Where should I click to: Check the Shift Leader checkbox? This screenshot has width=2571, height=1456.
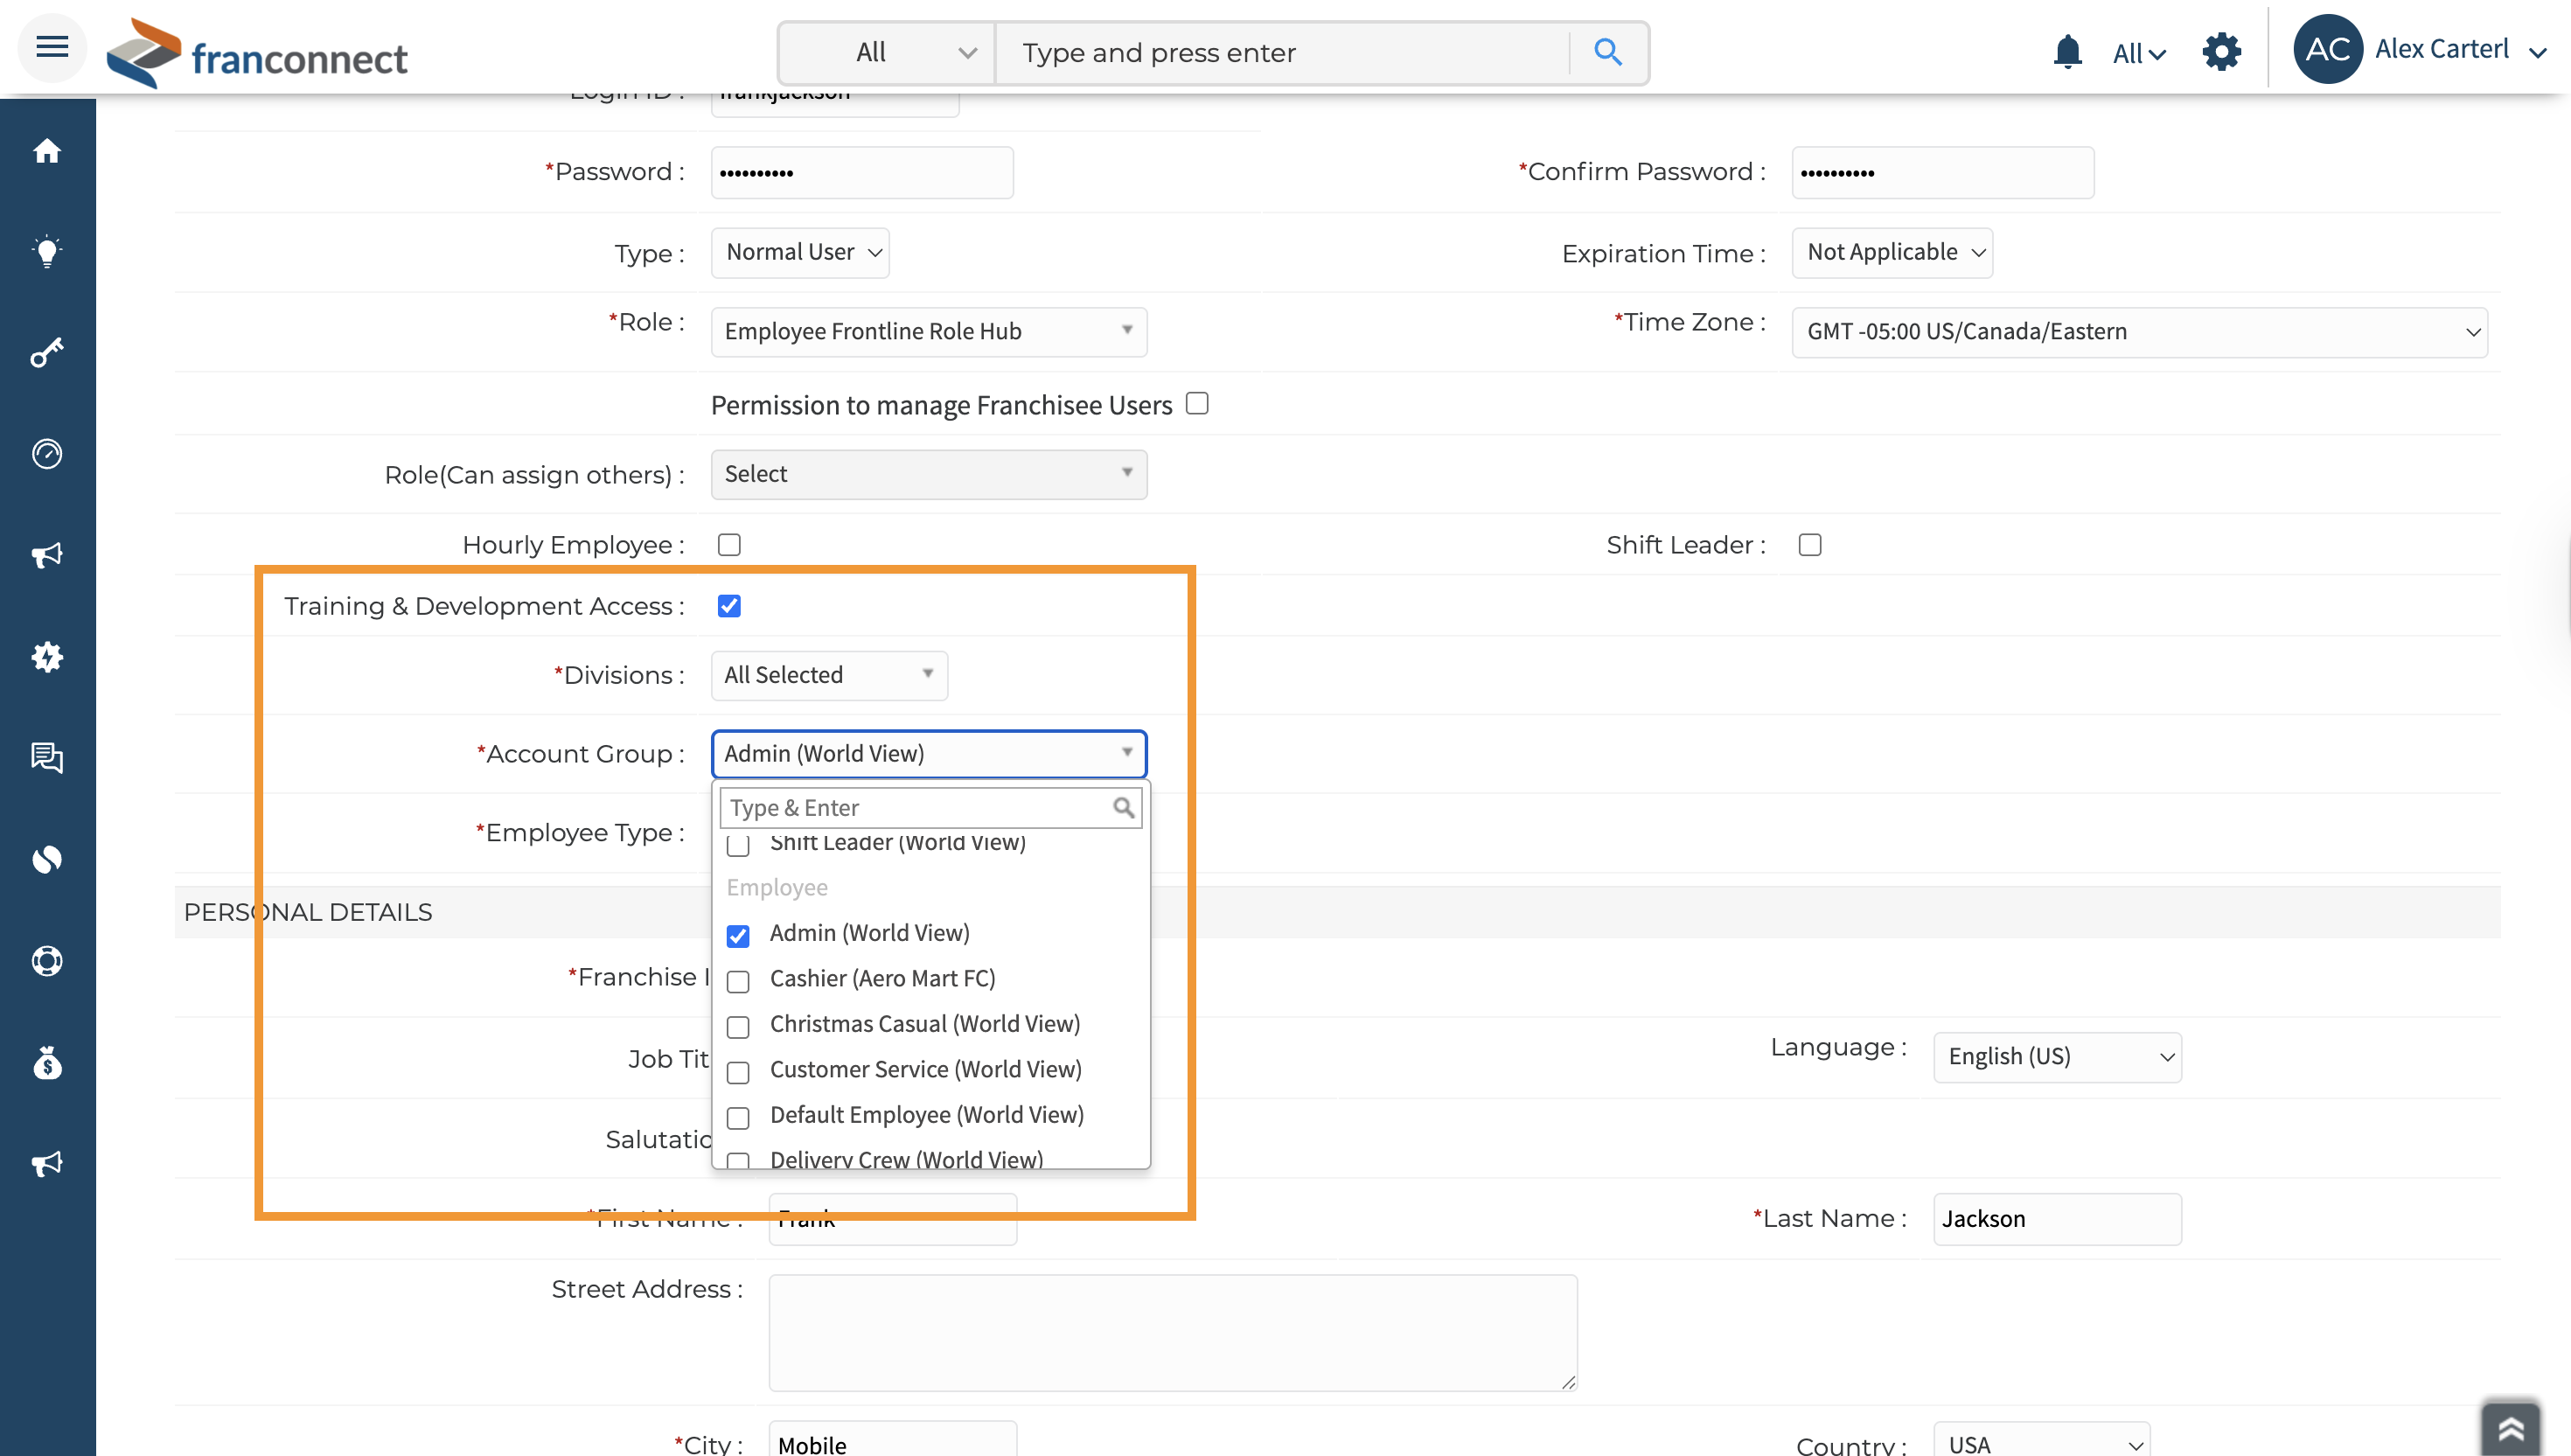click(1809, 545)
